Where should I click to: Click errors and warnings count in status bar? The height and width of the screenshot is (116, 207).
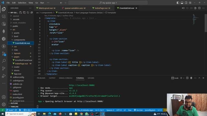tap(27, 110)
